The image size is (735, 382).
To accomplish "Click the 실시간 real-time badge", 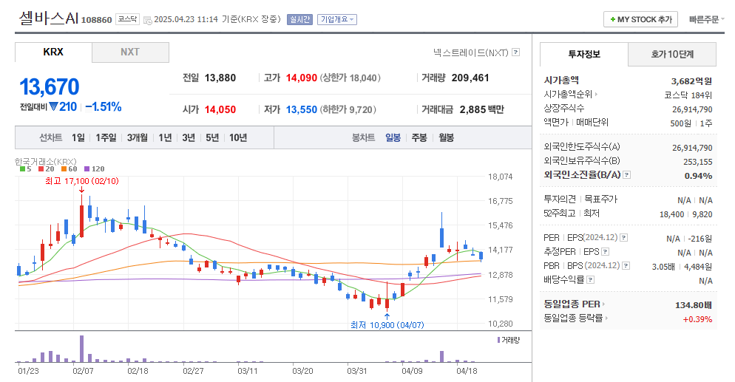I will tap(299, 20).
